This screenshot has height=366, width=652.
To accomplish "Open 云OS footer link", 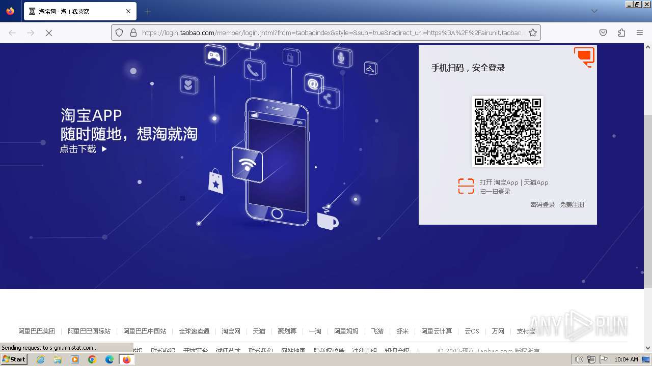I will pos(472,331).
